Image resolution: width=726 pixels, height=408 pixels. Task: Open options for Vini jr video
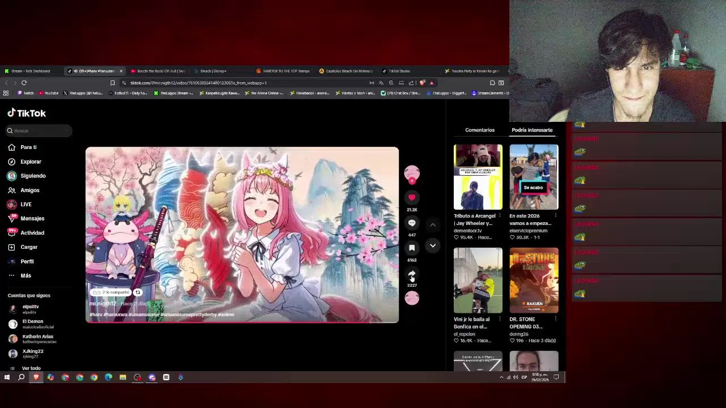(x=500, y=319)
